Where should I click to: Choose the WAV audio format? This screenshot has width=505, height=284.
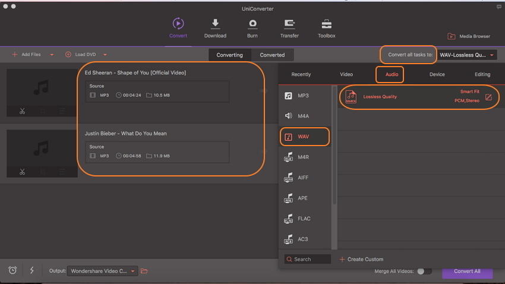pyautogui.click(x=305, y=137)
